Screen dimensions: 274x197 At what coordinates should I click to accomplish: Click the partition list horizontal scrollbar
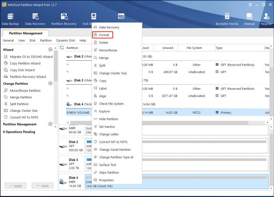(x=168, y=123)
